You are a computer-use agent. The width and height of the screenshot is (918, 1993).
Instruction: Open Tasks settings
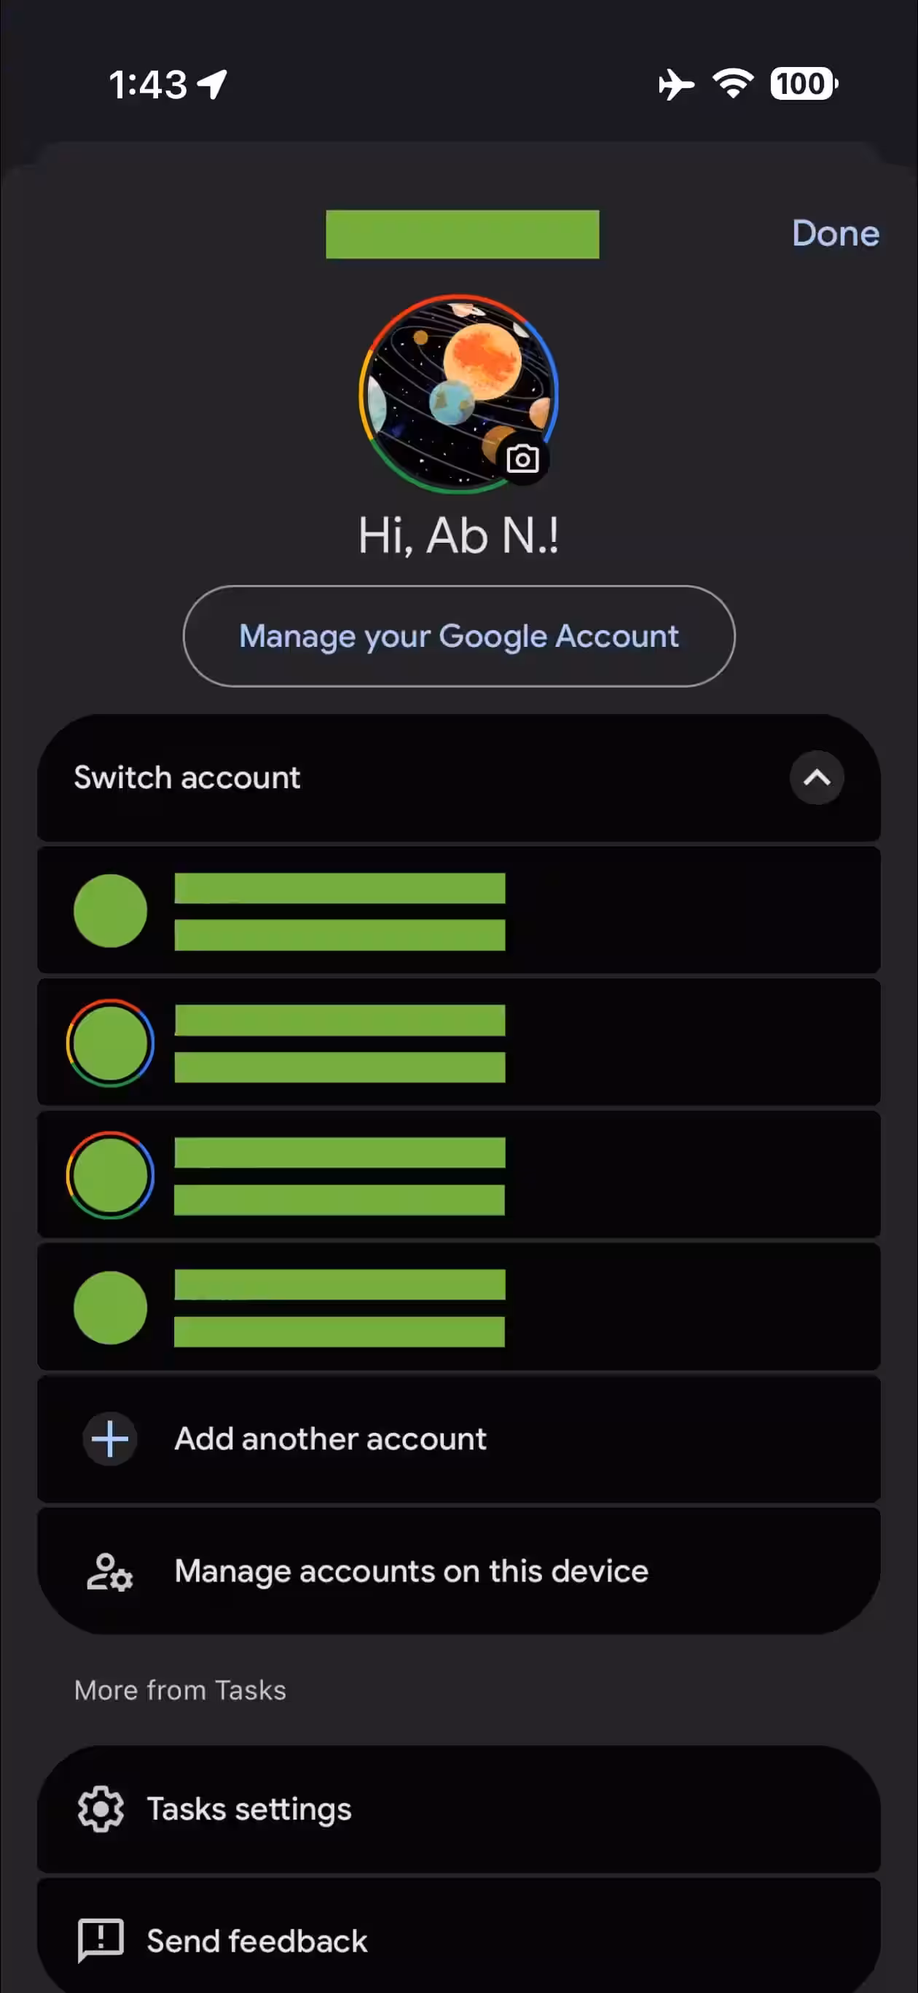(x=249, y=1809)
